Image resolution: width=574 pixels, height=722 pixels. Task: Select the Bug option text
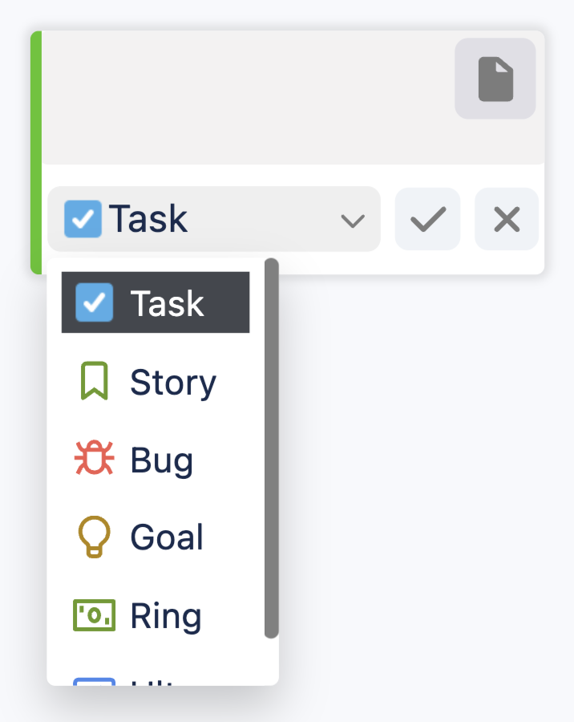[162, 460]
